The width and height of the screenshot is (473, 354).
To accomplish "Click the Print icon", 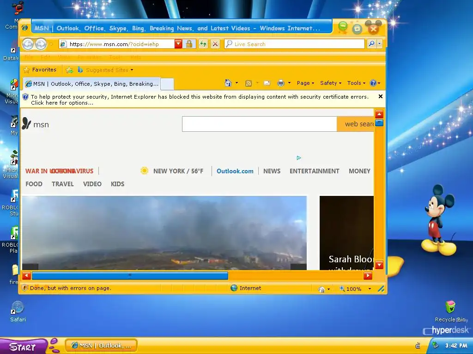I will tap(281, 83).
